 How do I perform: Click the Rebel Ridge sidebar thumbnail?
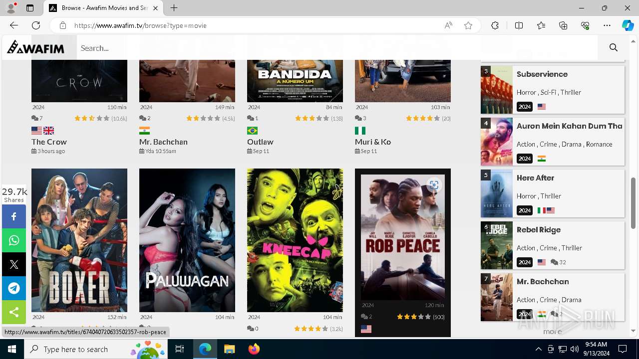tap(497, 245)
